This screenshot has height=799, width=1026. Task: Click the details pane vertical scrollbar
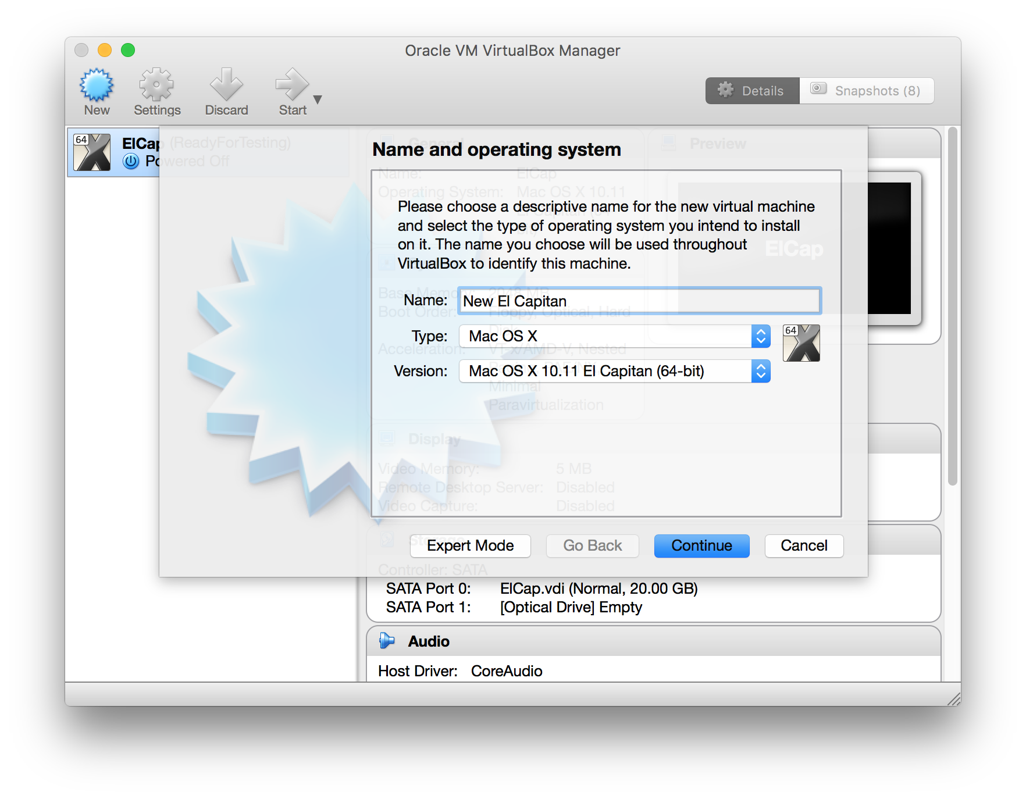[x=952, y=306]
